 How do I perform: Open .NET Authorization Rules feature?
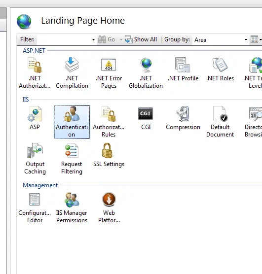click(35, 73)
